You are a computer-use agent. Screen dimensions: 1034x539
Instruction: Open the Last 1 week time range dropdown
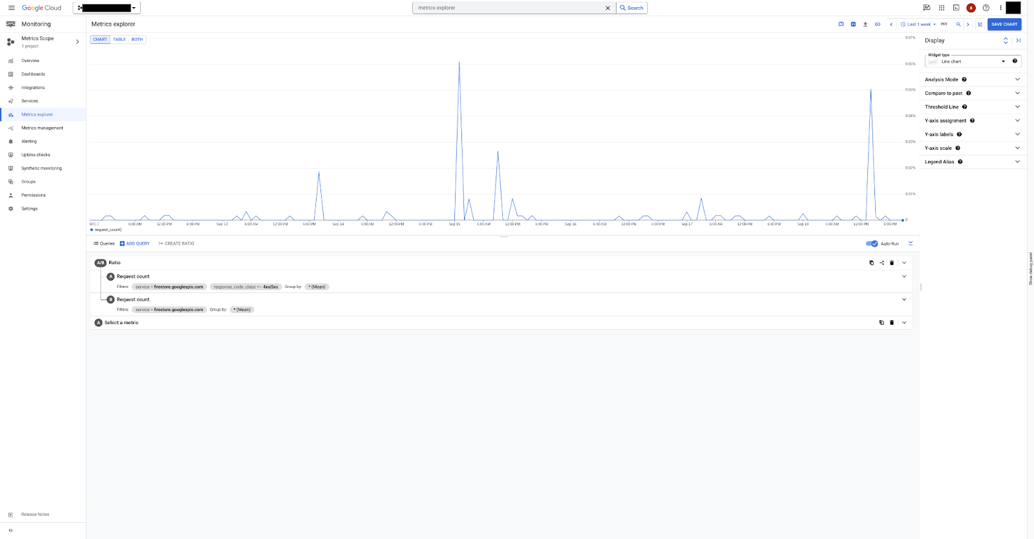pos(918,25)
